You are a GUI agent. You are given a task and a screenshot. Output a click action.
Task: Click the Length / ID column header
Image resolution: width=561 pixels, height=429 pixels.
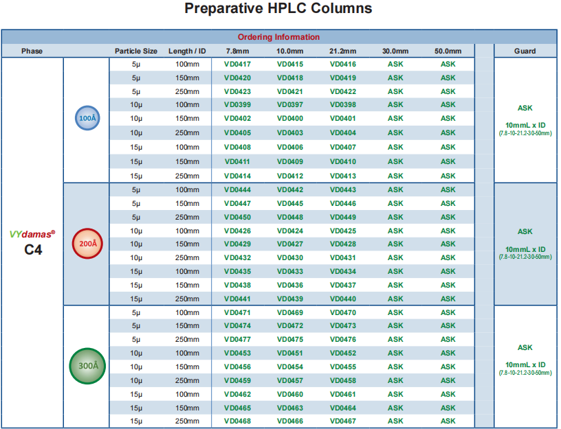coord(187,51)
